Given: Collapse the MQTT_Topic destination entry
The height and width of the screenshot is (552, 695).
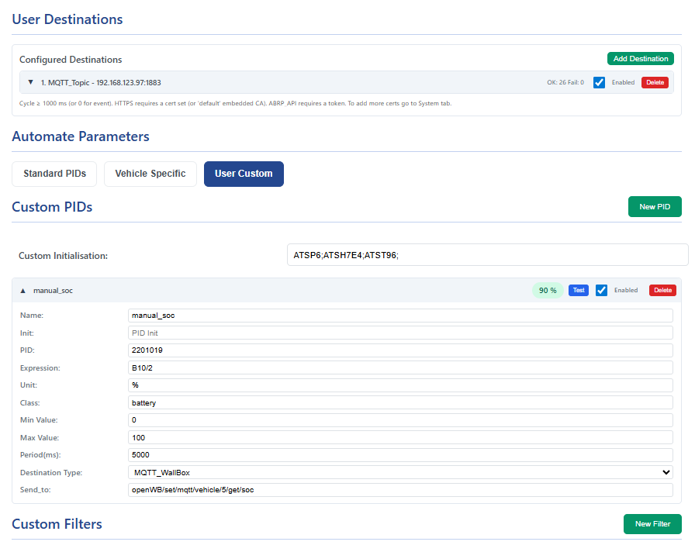Looking at the screenshot, I should click(x=30, y=81).
